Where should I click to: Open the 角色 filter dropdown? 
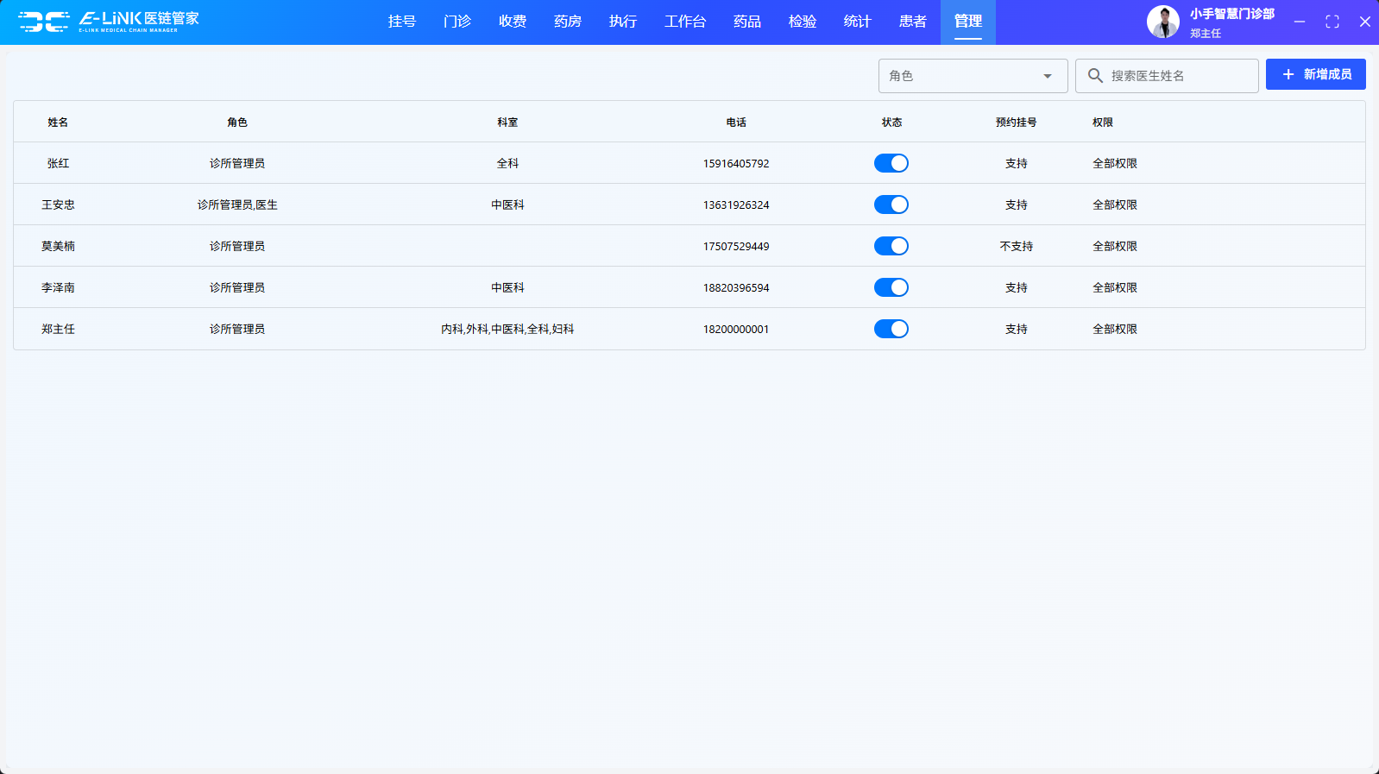pyautogui.click(x=962, y=76)
